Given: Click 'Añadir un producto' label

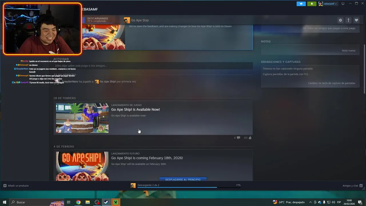Looking at the screenshot, I should coord(18,186).
